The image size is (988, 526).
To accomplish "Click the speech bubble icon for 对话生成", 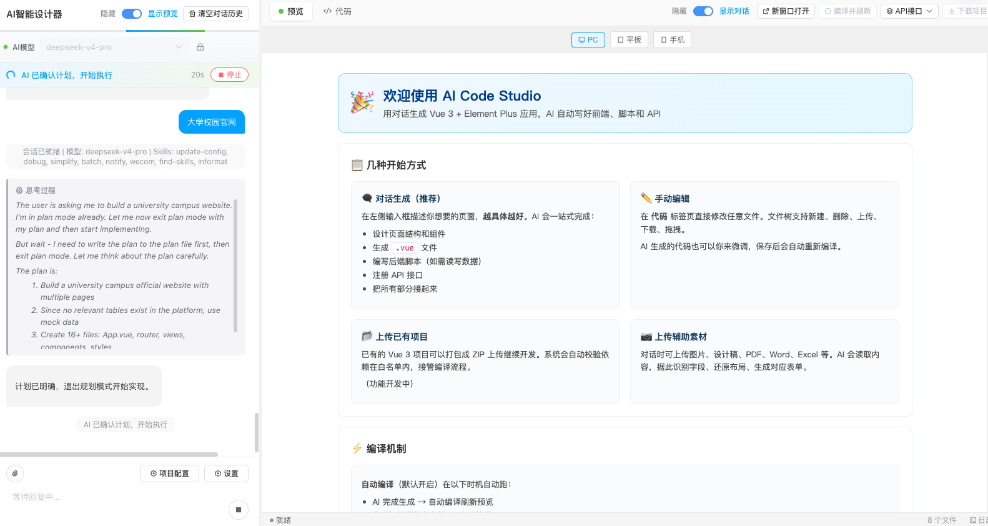I will [x=367, y=198].
